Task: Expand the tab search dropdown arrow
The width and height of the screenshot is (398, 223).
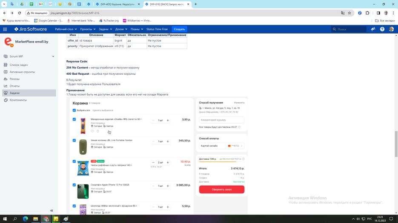Action: [x=4, y=4]
